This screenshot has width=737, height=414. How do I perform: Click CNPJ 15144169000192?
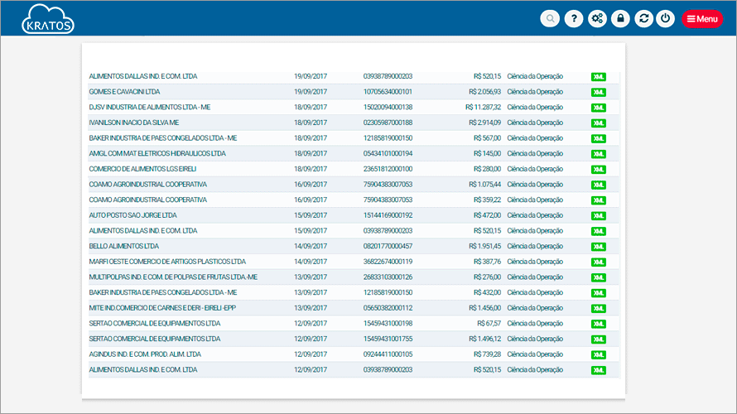(388, 215)
